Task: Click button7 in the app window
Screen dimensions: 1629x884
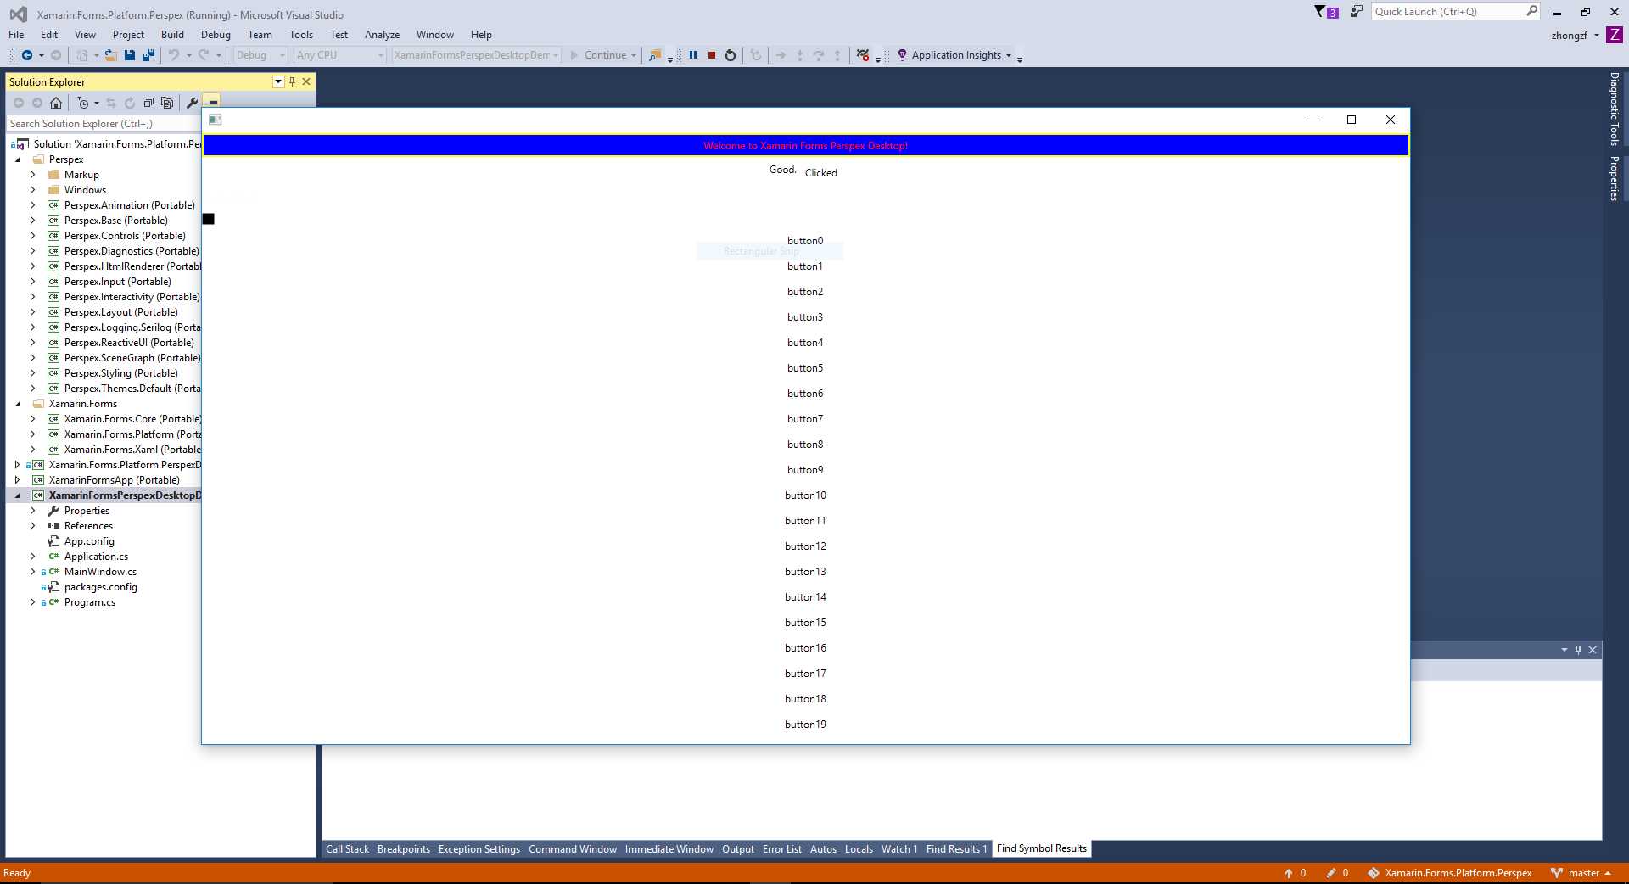Action: (805, 419)
